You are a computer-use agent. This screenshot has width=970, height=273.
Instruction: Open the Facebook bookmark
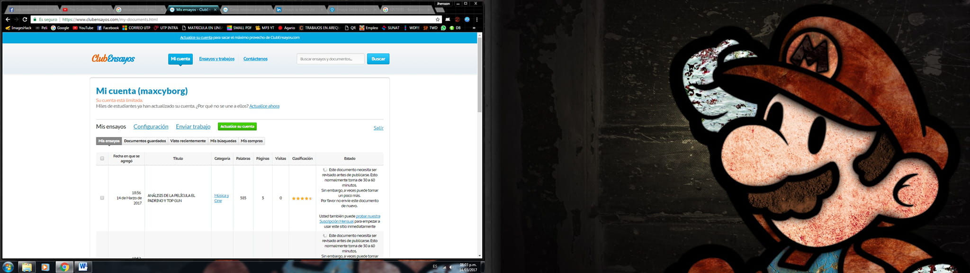click(108, 28)
